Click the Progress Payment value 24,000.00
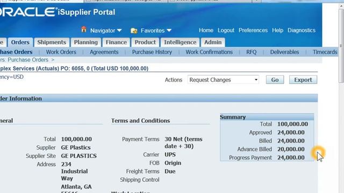 (x=291, y=158)
